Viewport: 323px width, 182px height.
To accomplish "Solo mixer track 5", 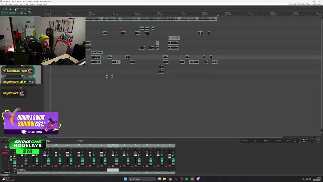I will (71, 152).
